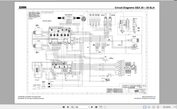Screen dimensions: 177x109
Task: Open the zoom level dropdown arrow
Action: click(174, 107)
